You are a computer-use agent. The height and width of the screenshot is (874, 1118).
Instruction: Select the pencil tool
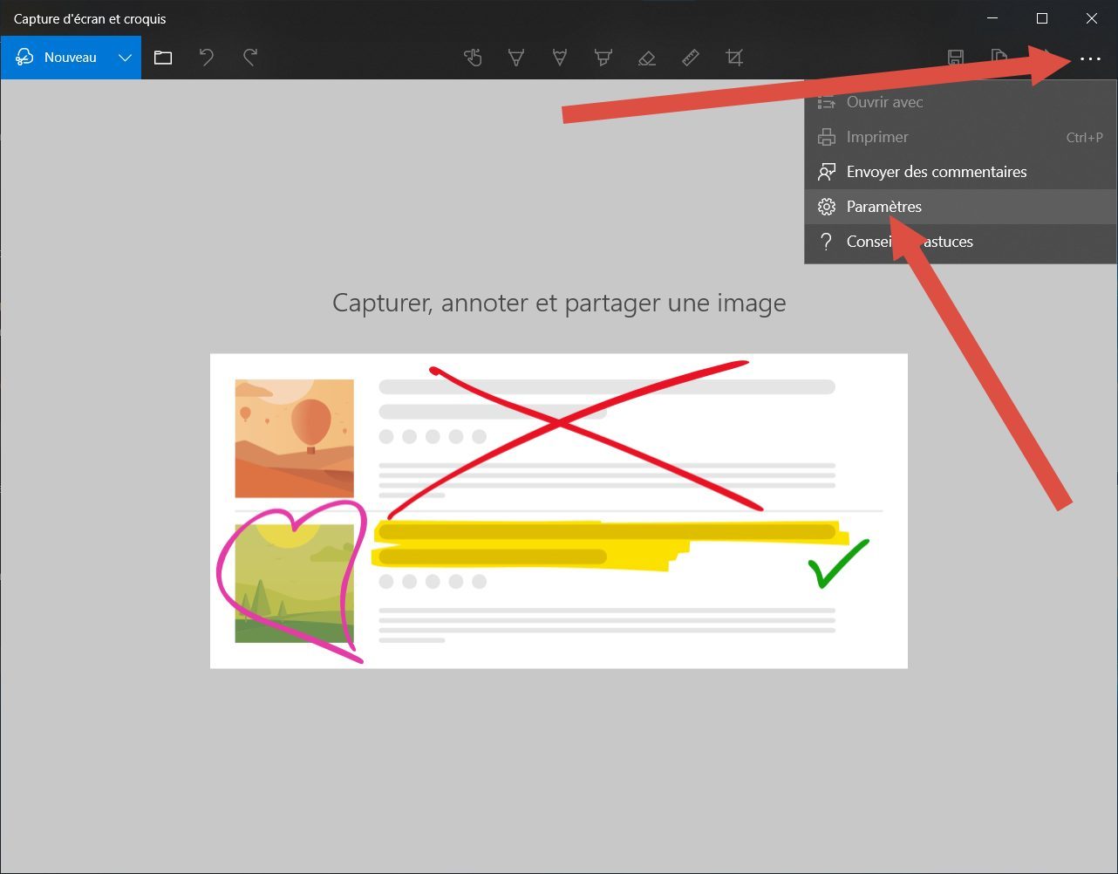(x=560, y=58)
